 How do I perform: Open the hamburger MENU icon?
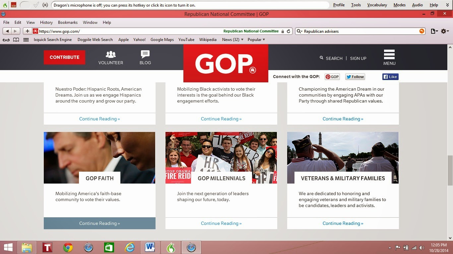tap(389, 55)
